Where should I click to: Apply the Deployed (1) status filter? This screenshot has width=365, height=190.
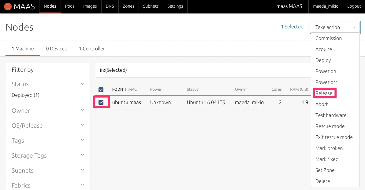click(26, 95)
